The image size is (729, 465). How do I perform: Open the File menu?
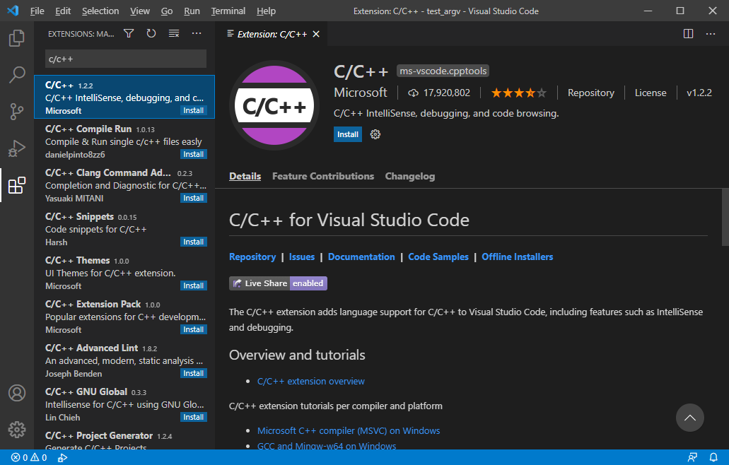pyautogui.click(x=37, y=11)
